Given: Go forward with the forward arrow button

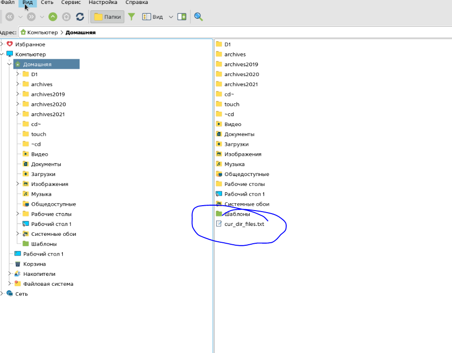Looking at the screenshot, I should coord(31,17).
